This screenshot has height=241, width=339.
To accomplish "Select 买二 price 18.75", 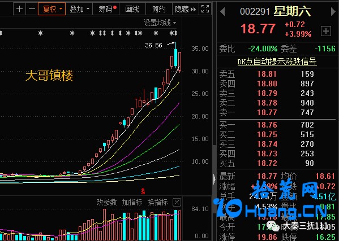I will click(x=267, y=134).
